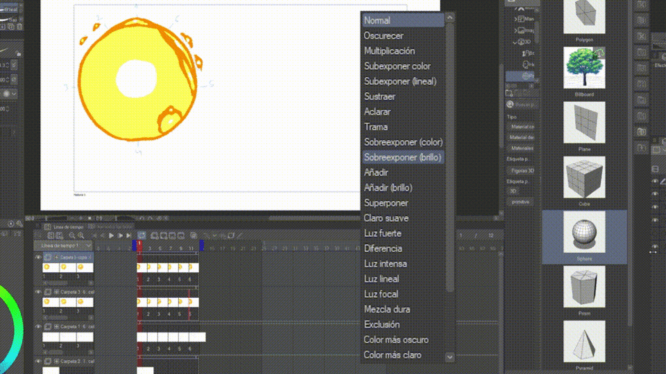Click the 3D tag button under Etiqueta
Screen dimensions: 666x374
tap(513, 191)
